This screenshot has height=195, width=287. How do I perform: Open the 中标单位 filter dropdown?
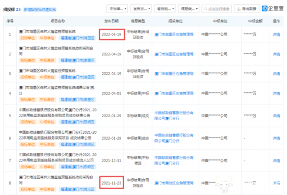coord(117,8)
